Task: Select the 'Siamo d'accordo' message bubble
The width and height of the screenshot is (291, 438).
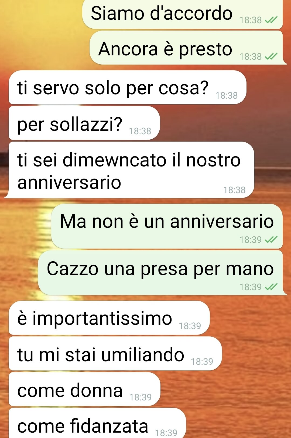Action: pyautogui.click(x=182, y=14)
